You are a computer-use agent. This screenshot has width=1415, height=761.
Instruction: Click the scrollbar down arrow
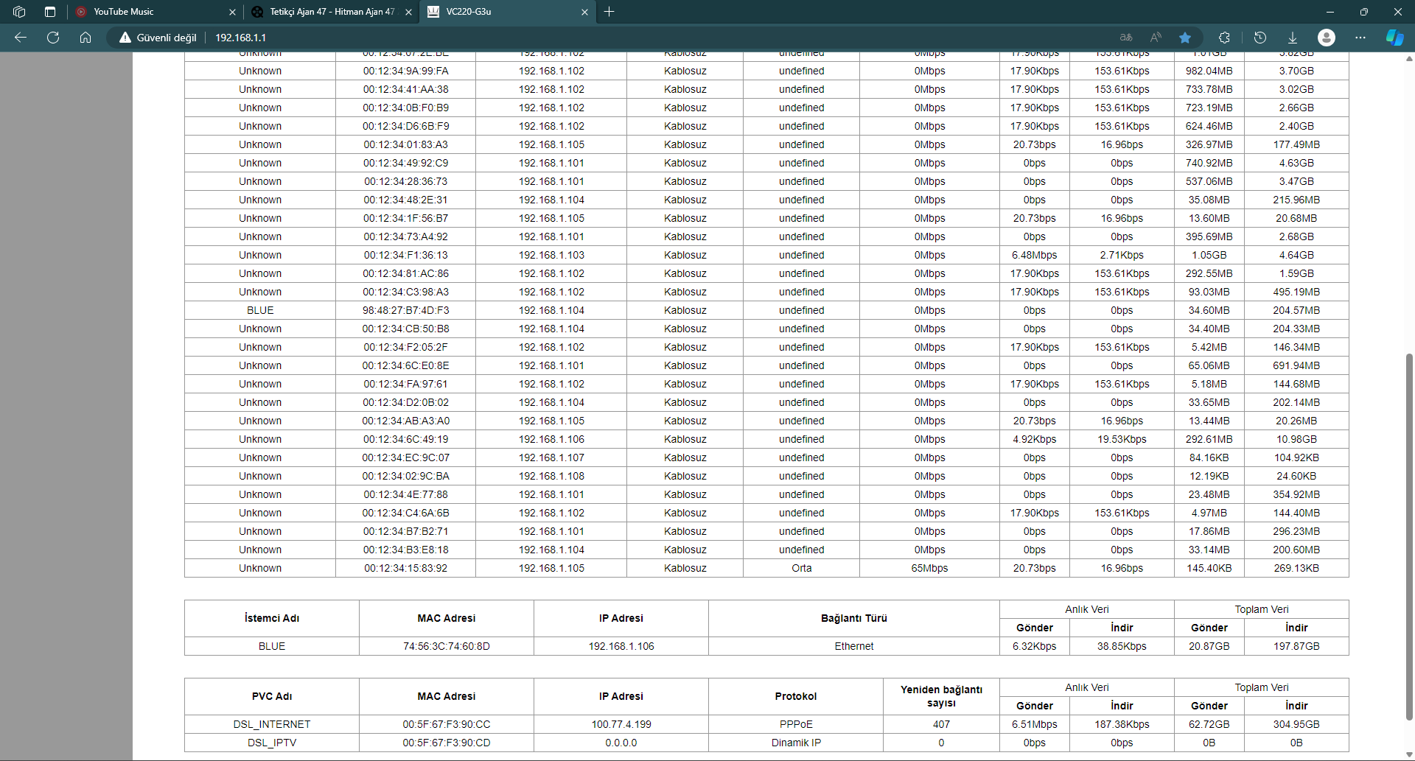[1409, 754]
